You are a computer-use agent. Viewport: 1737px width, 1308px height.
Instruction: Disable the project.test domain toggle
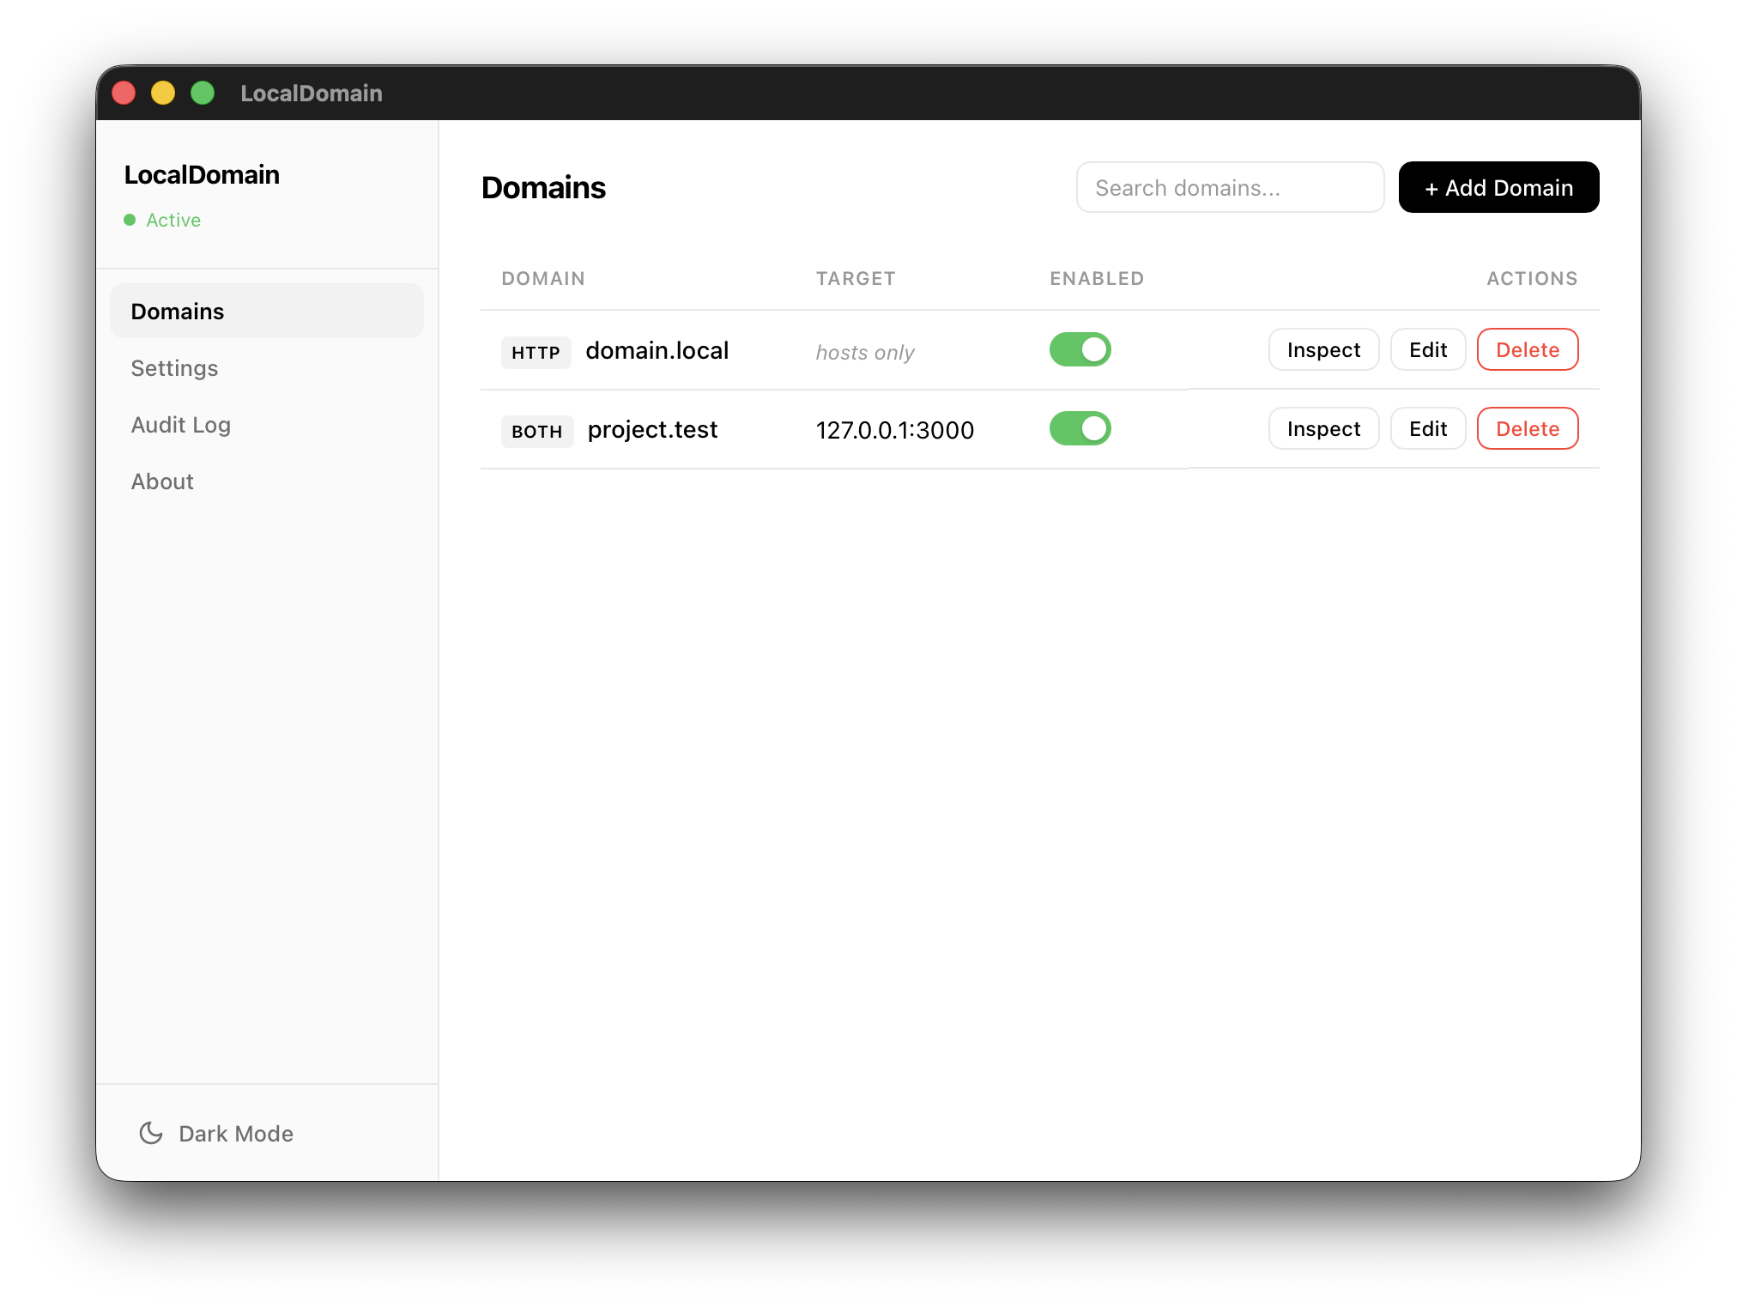click(x=1080, y=428)
